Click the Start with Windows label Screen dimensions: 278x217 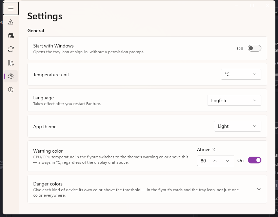point(53,46)
